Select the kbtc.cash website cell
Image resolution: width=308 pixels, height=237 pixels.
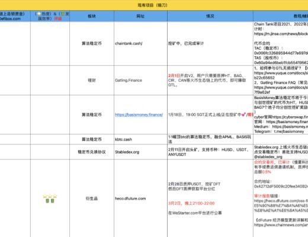coord(140,139)
